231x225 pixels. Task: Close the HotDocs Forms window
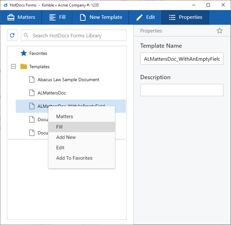(223, 5)
